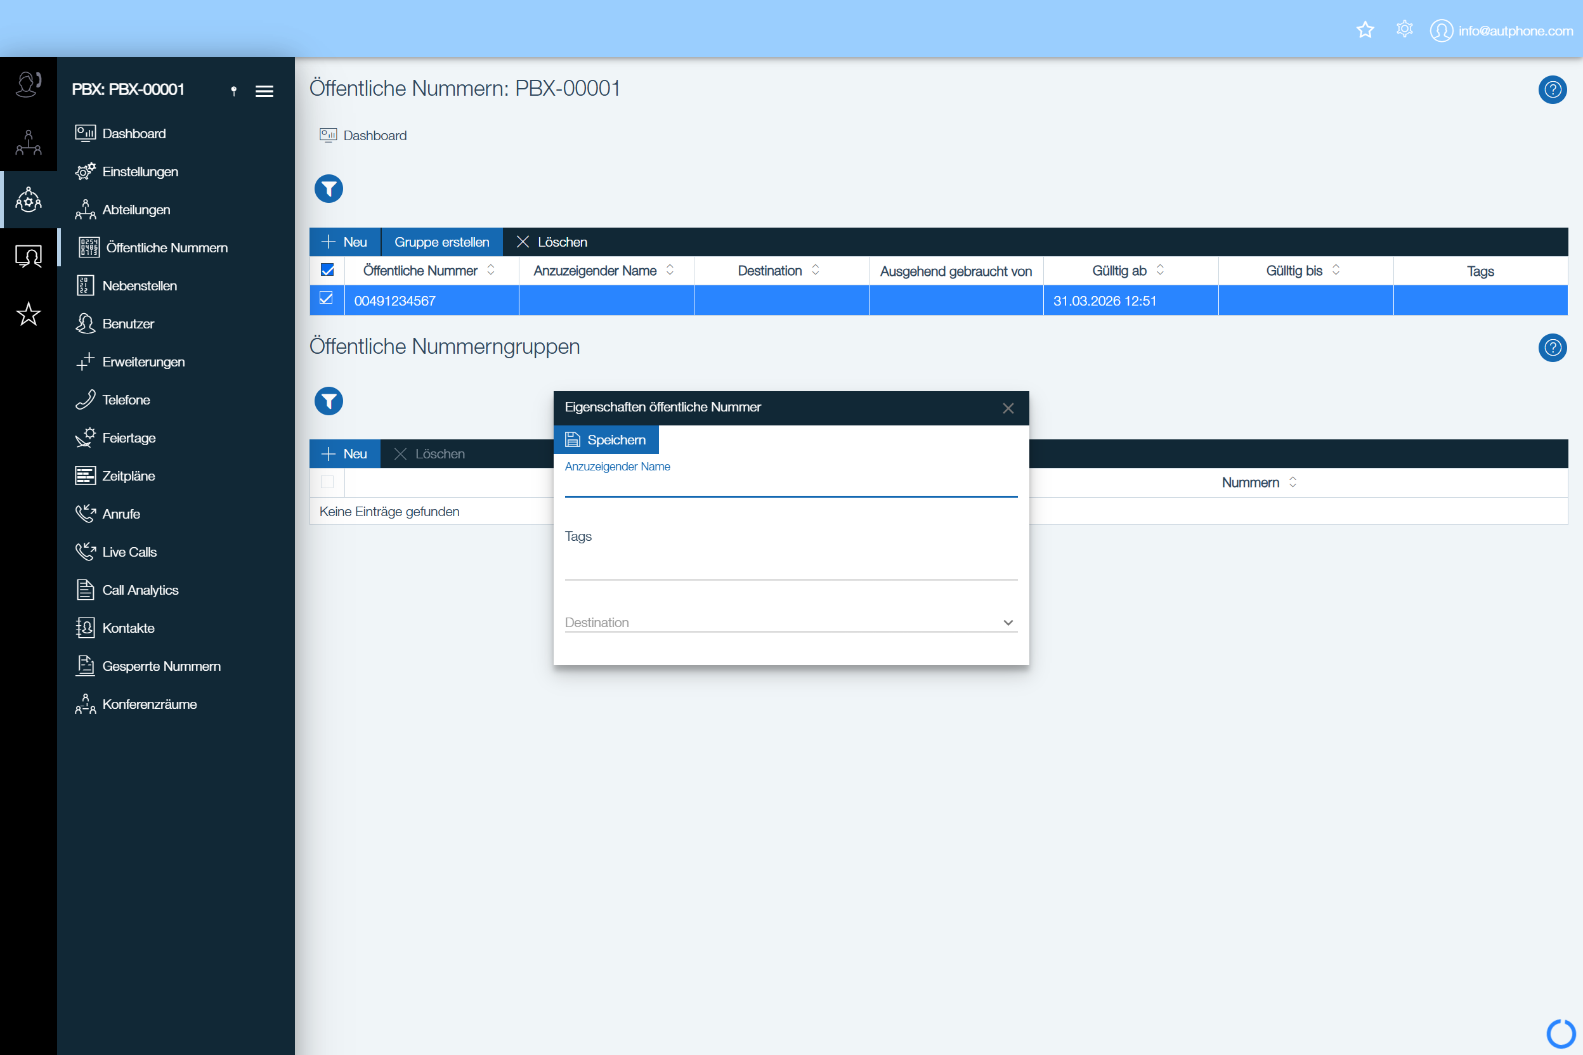Toggle the select-all checkbox in numbers table header
The image size is (1583, 1055).
[x=328, y=270]
